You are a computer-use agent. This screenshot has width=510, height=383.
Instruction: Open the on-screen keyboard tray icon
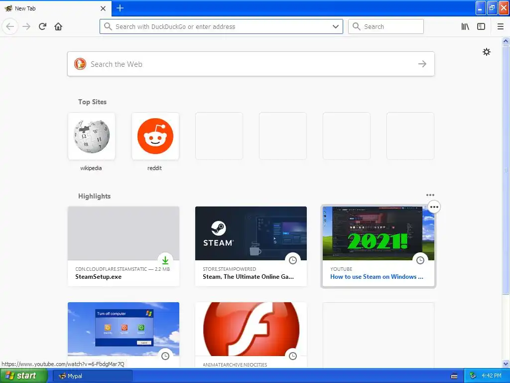pos(454,376)
